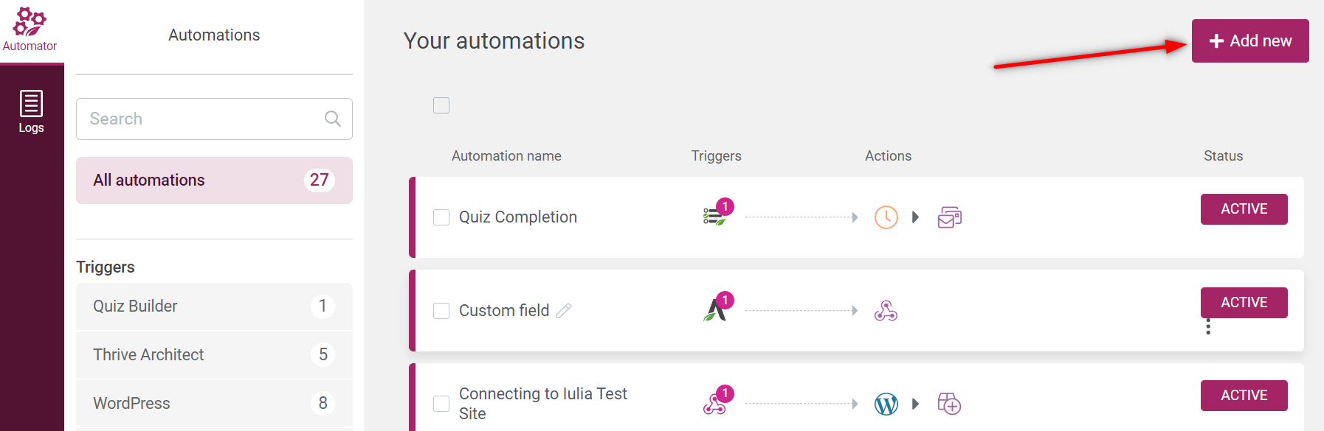The image size is (1324, 431).
Task: Check the Quiz Completion checkbox
Action: click(441, 217)
